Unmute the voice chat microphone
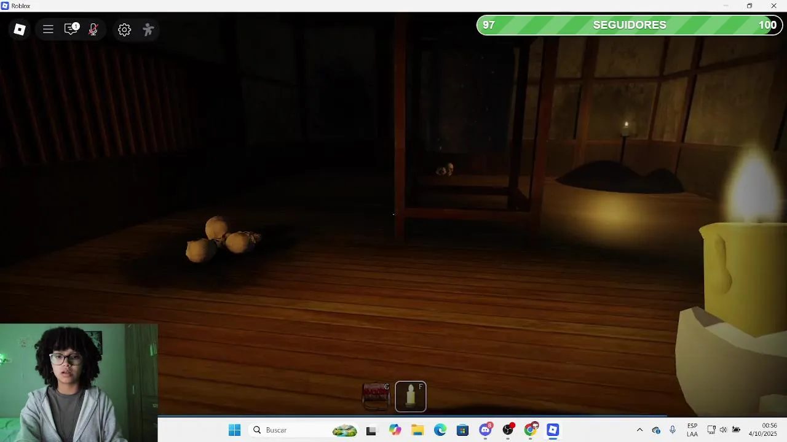Image resolution: width=787 pixels, height=442 pixels. coord(93,29)
